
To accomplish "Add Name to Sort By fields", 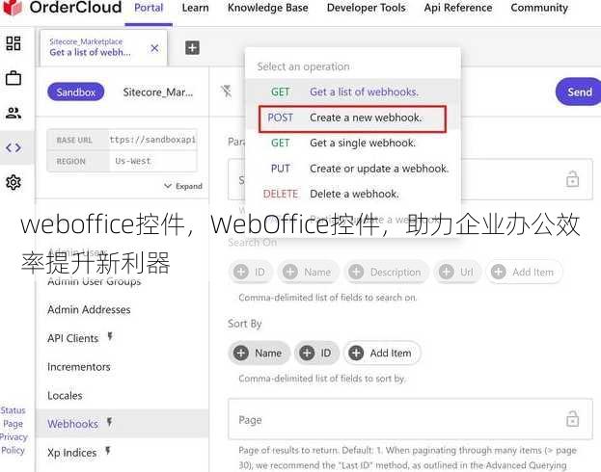I will [x=260, y=353].
